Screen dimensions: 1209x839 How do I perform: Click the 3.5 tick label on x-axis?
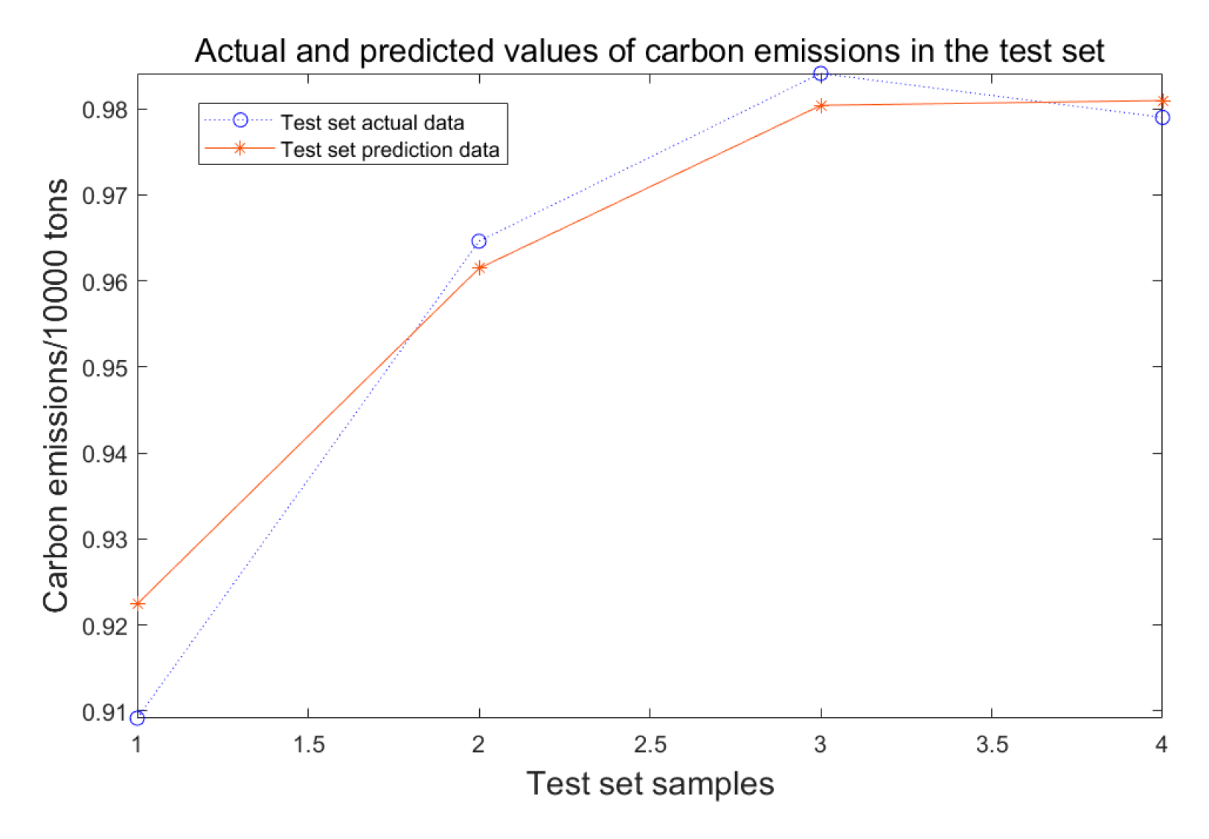[x=992, y=745]
